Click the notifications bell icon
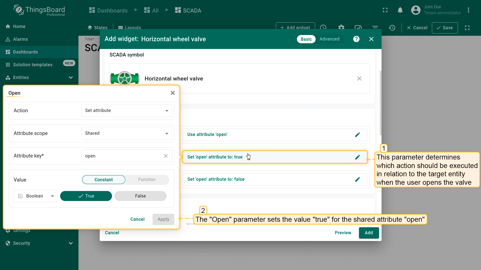The width and height of the screenshot is (481, 270). (x=400, y=10)
